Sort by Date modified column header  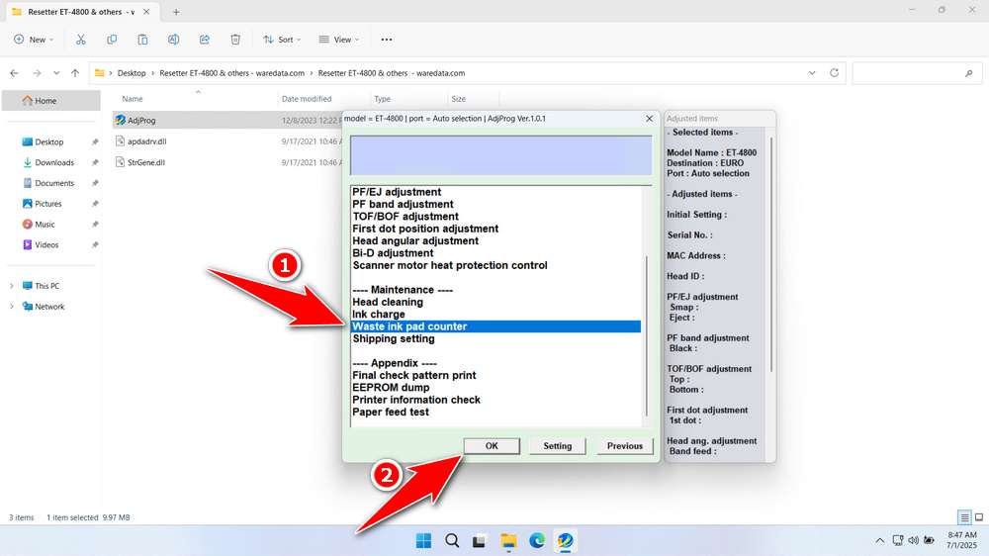tap(307, 99)
